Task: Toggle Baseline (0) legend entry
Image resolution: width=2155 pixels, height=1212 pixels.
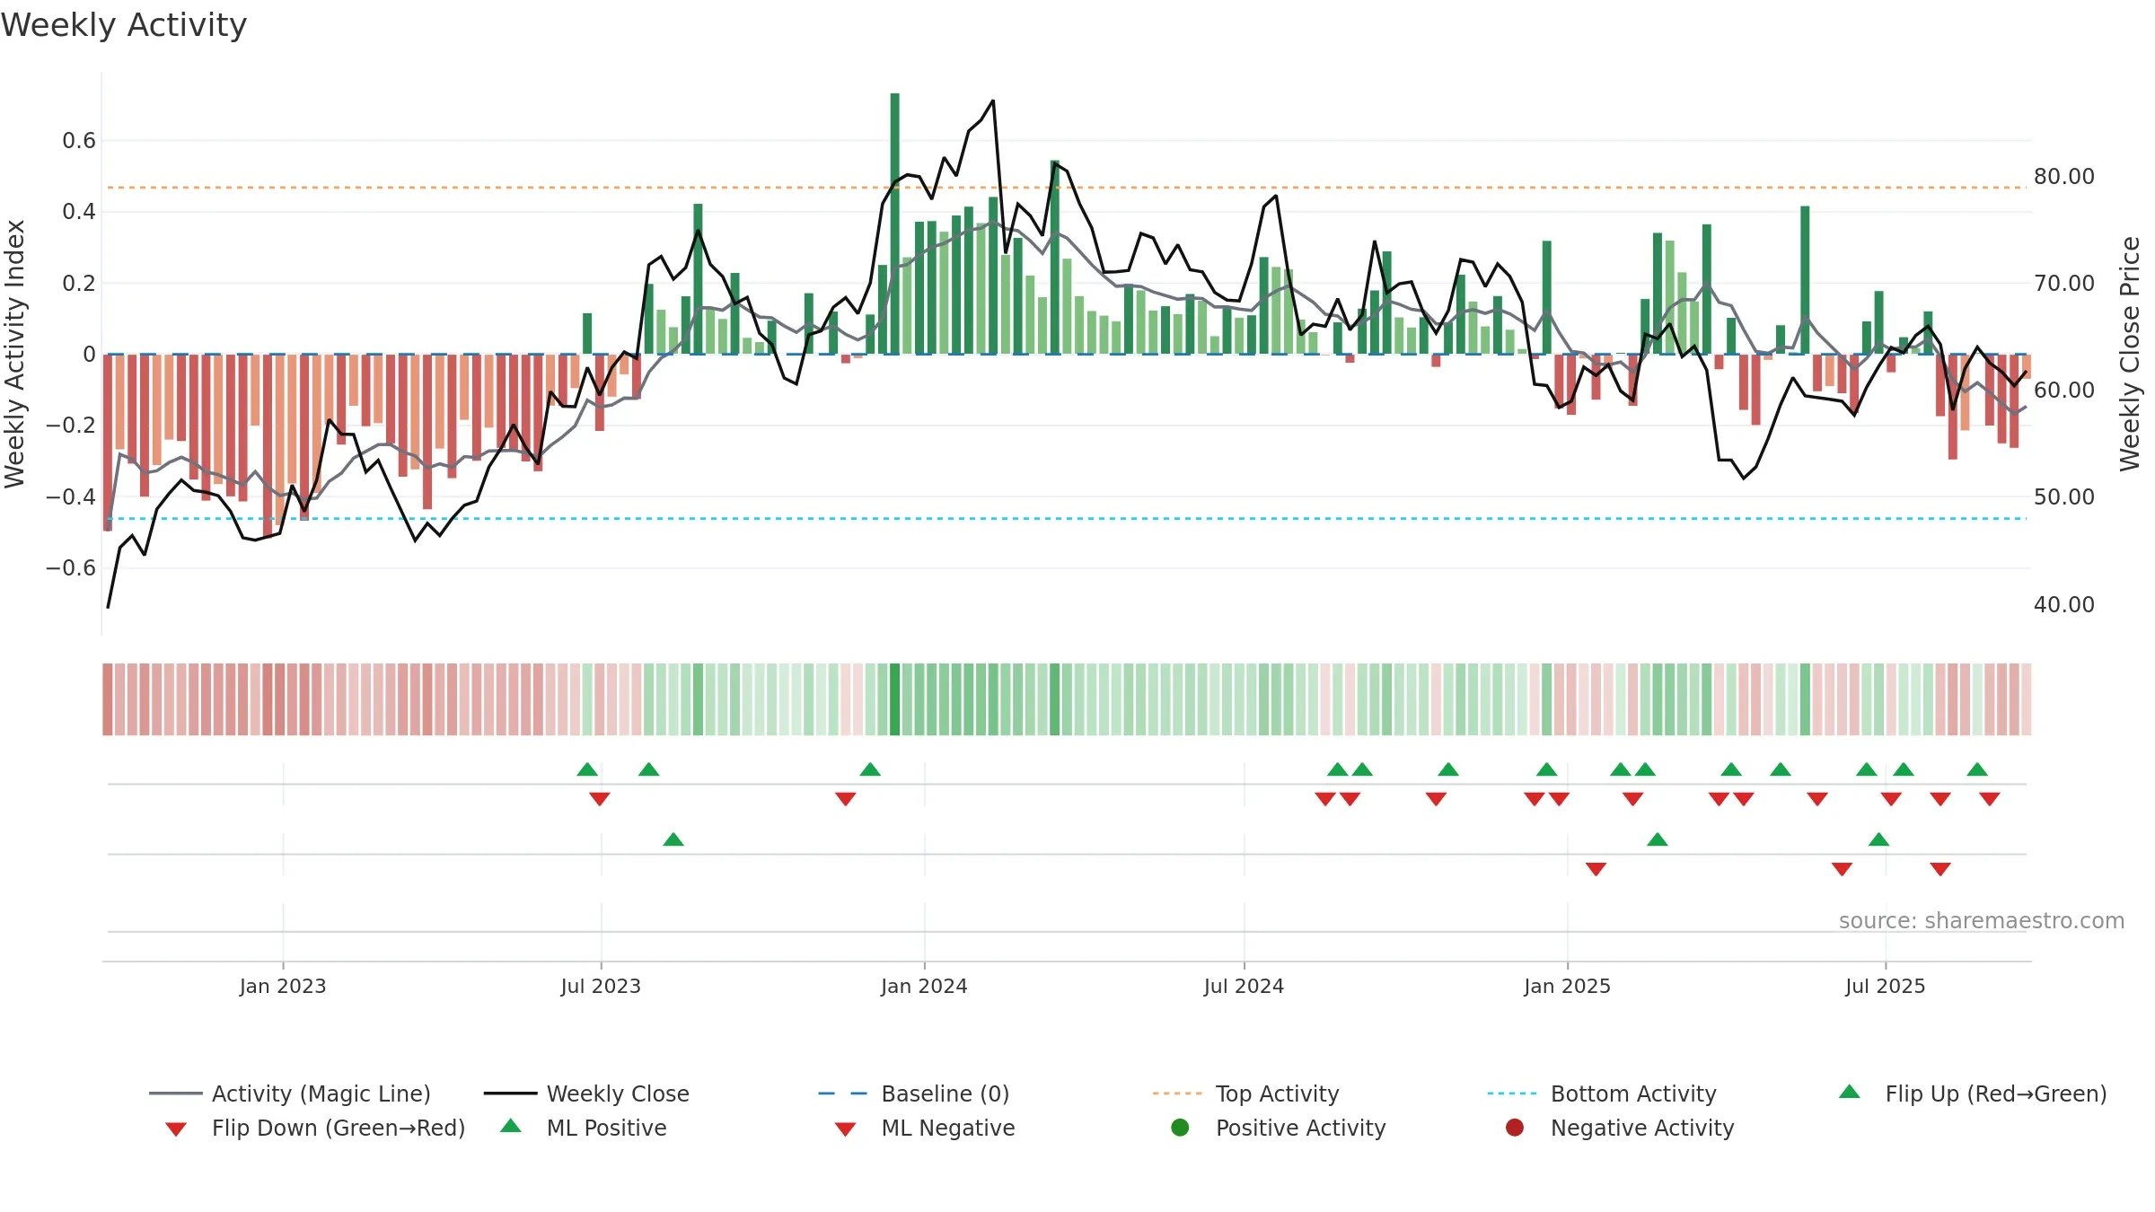Action: click(x=914, y=1093)
